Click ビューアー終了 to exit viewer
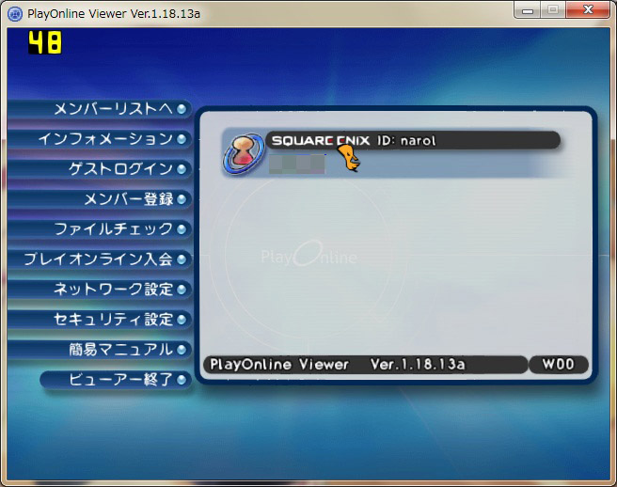 116,380
